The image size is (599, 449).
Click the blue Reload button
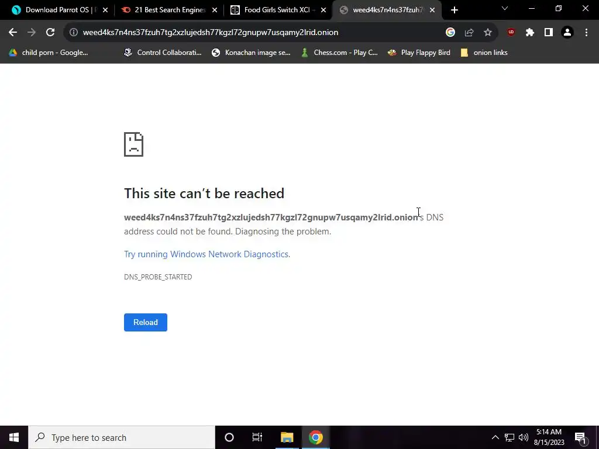pos(146,322)
